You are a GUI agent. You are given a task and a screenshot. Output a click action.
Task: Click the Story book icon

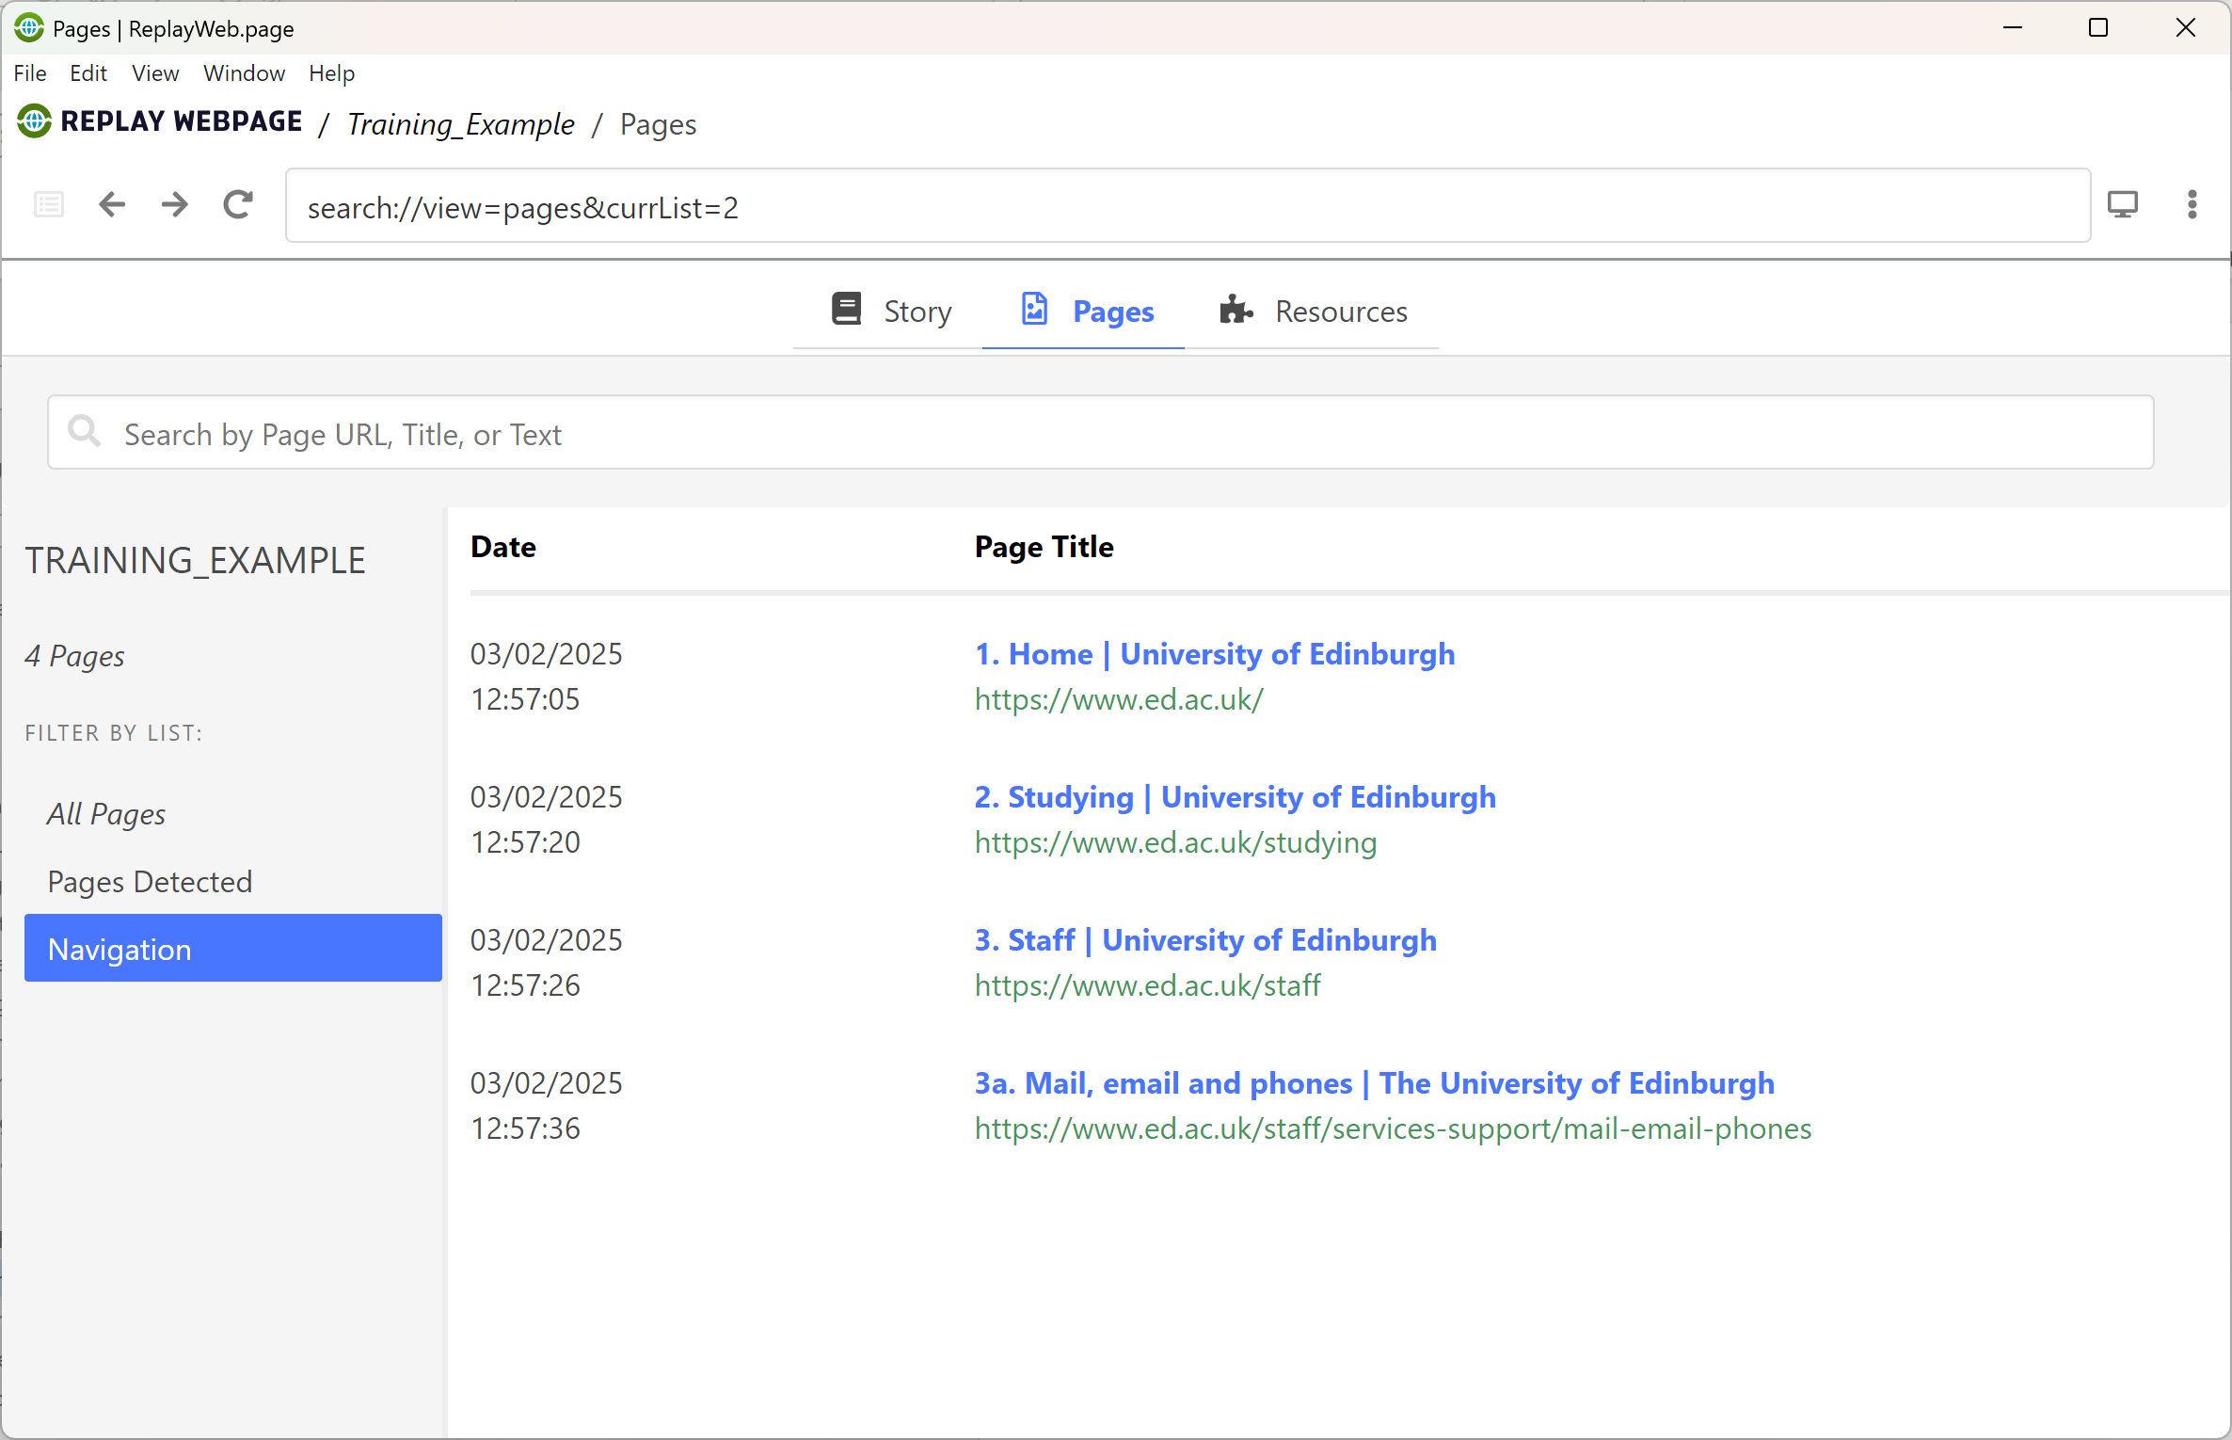tap(846, 309)
